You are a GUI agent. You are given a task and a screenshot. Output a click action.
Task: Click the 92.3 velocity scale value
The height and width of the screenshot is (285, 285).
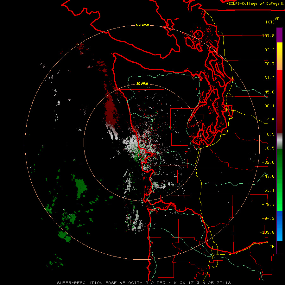[269, 50]
